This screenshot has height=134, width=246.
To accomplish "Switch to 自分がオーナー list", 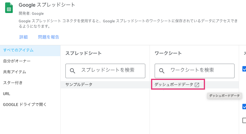I will pos(17,61).
